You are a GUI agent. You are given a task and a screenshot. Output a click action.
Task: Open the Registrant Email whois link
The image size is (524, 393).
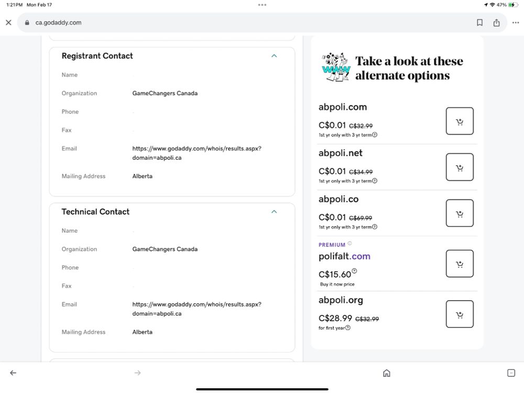(x=196, y=153)
